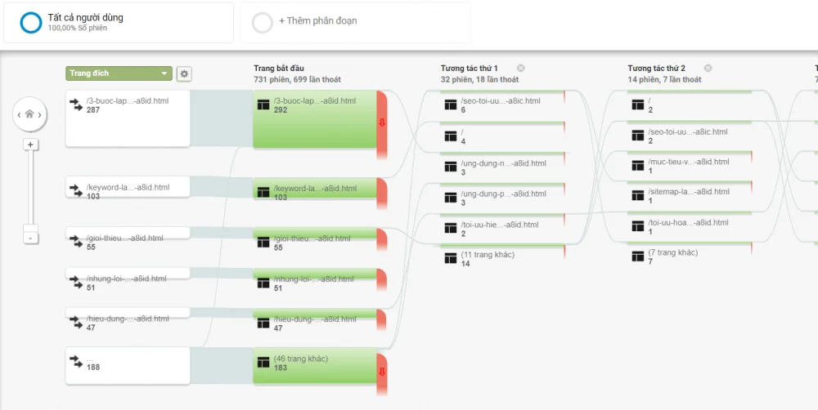Zoom out with the minus button
818x410 pixels.
pyautogui.click(x=30, y=238)
